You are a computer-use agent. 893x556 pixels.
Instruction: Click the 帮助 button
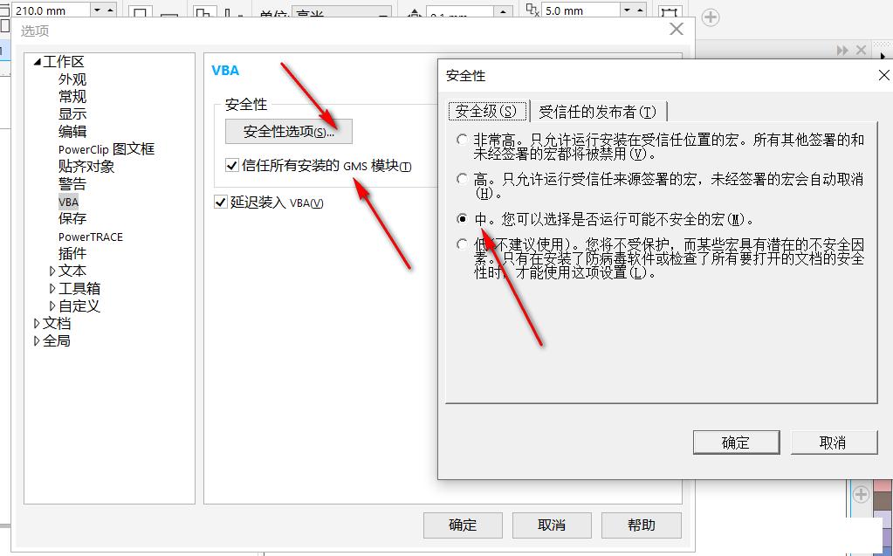[x=642, y=525]
